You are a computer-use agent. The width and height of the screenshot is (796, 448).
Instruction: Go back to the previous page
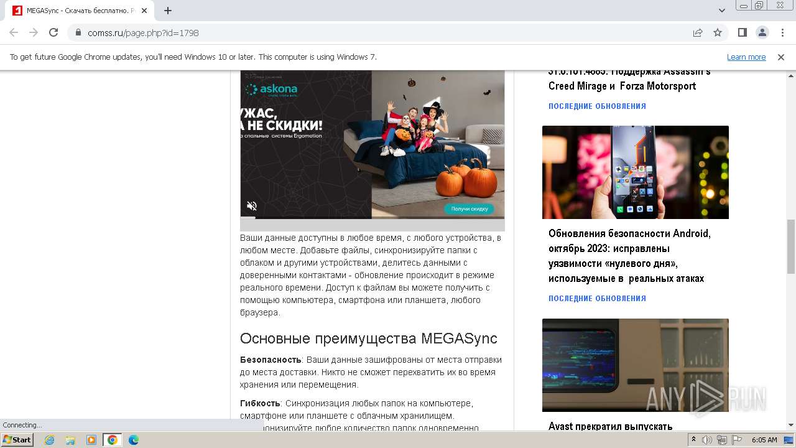pyautogui.click(x=14, y=32)
